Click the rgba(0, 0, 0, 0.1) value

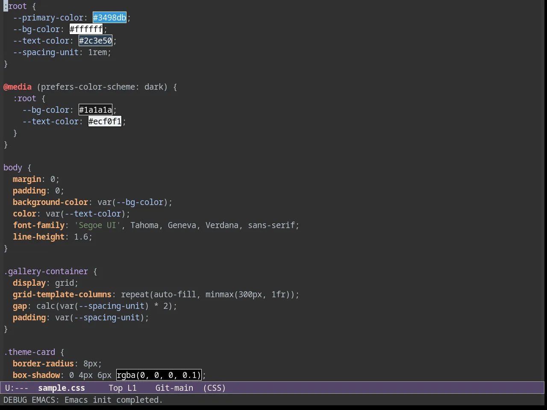click(159, 375)
